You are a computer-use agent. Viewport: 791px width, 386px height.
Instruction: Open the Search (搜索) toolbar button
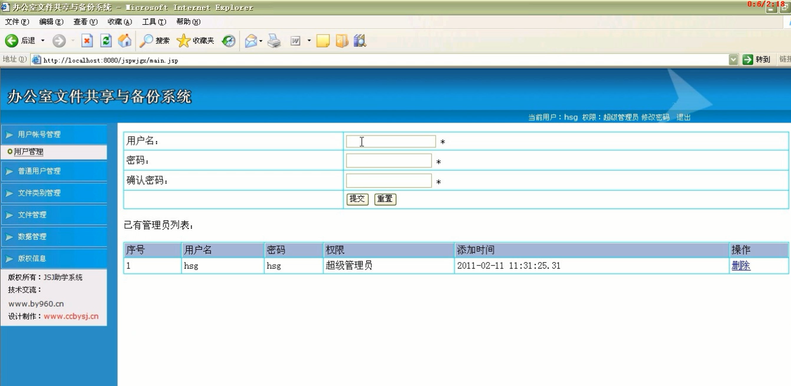tap(155, 41)
